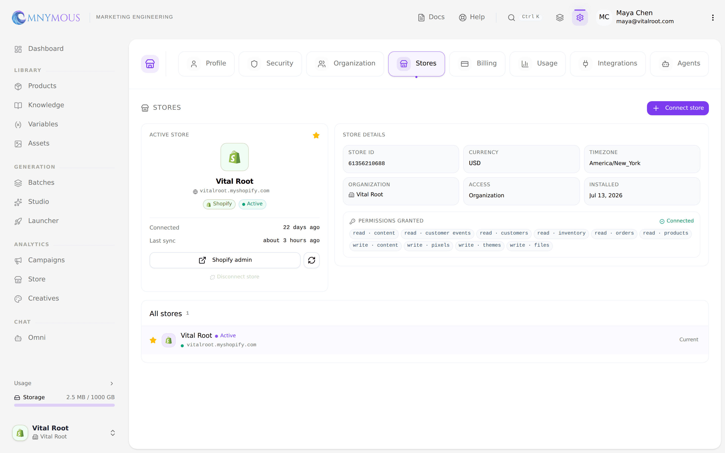Viewport: 725px width, 453px height.
Task: Click the Active status badge
Action: click(x=252, y=204)
